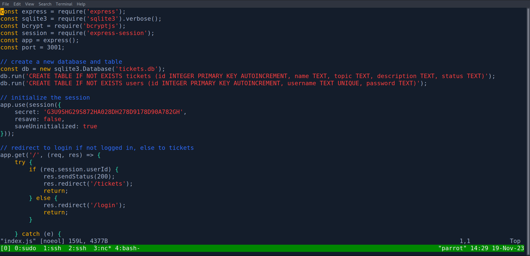Screen dimensions: 530x256
Task: Open the View menu
Action: pos(30,4)
